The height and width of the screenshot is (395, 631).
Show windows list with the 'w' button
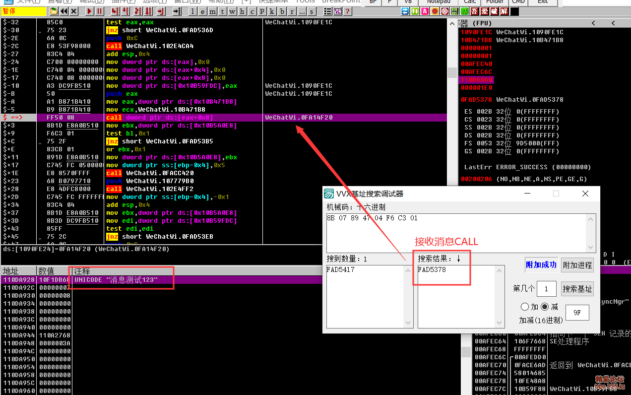coord(233,11)
